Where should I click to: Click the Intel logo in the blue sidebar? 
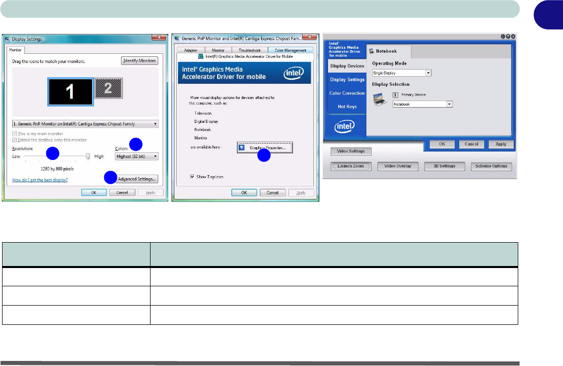tap(344, 126)
